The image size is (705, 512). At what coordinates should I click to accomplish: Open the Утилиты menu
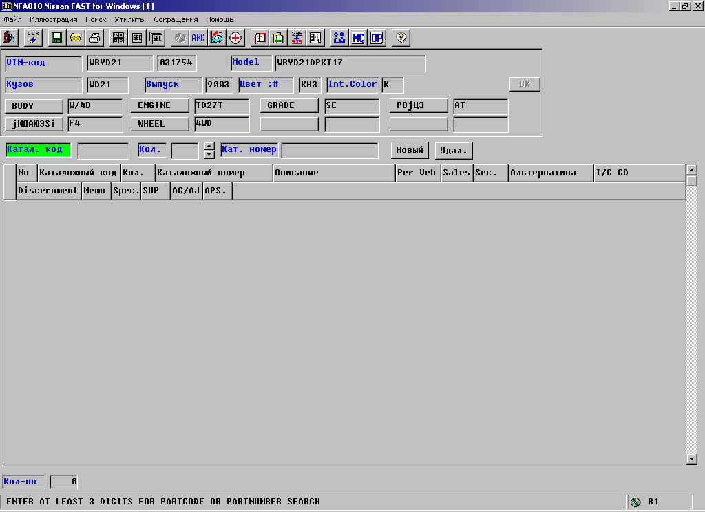[x=130, y=19]
